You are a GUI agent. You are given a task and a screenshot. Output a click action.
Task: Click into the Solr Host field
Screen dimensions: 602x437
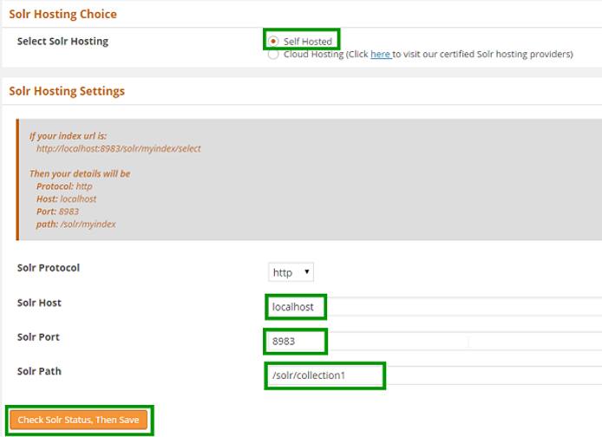(x=435, y=307)
